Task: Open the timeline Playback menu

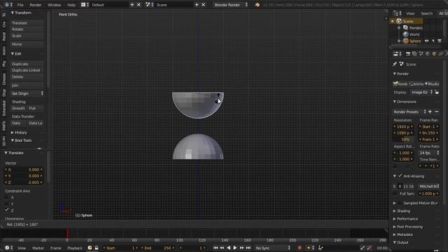Action: pos(75,248)
